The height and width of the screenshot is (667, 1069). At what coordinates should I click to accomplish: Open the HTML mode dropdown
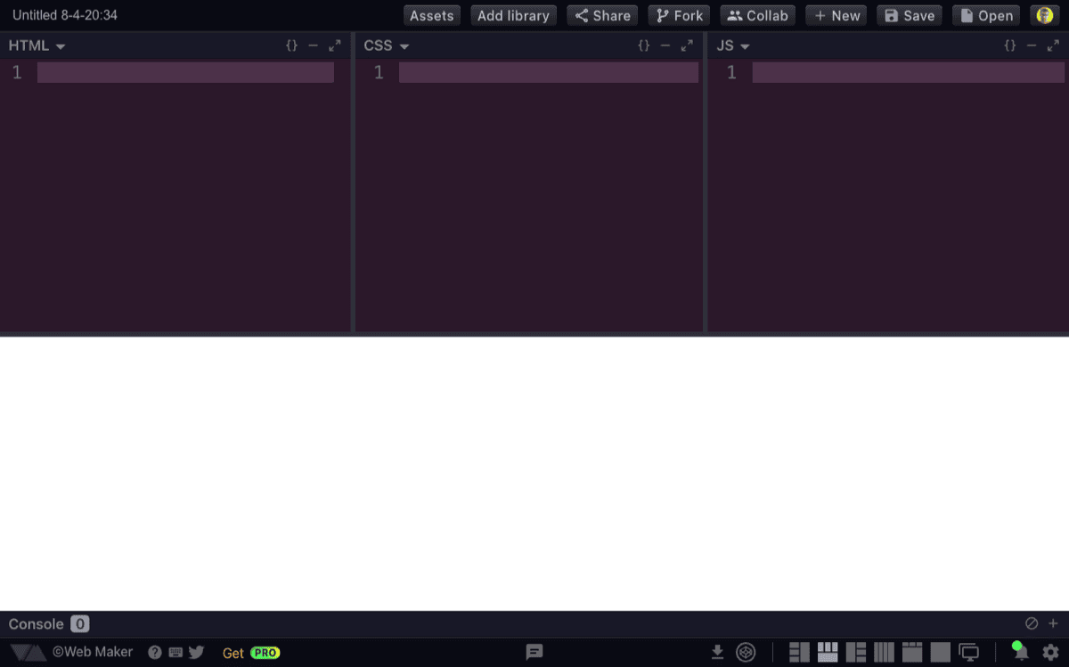(x=59, y=45)
